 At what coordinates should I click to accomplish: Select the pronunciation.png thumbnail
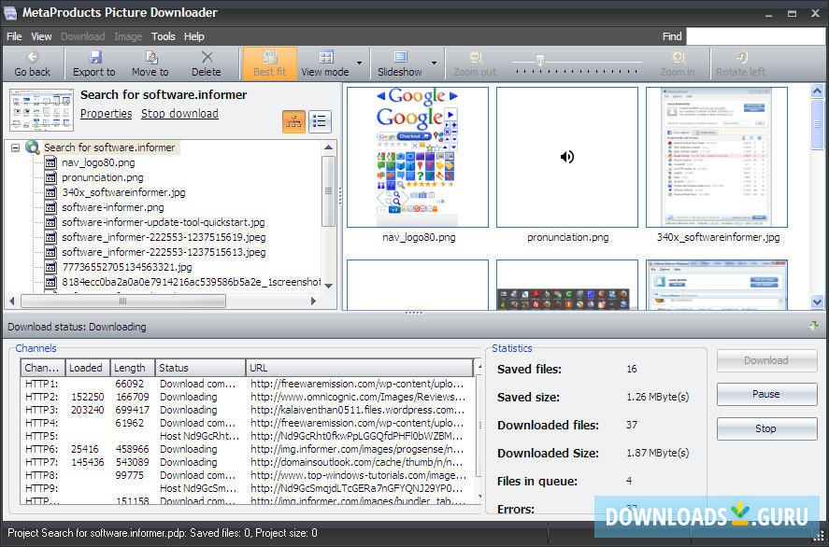click(567, 156)
